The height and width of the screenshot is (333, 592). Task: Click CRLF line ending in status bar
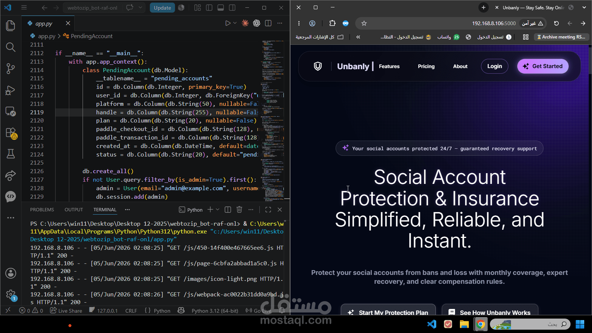pyautogui.click(x=131, y=311)
